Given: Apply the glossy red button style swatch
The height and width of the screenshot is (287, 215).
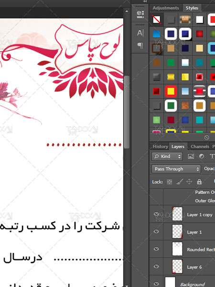Looking at the screenshot, I should pyautogui.click(x=199, y=33).
